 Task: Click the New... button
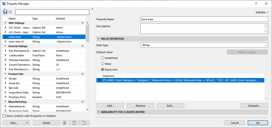pyautogui.click(x=14, y=123)
